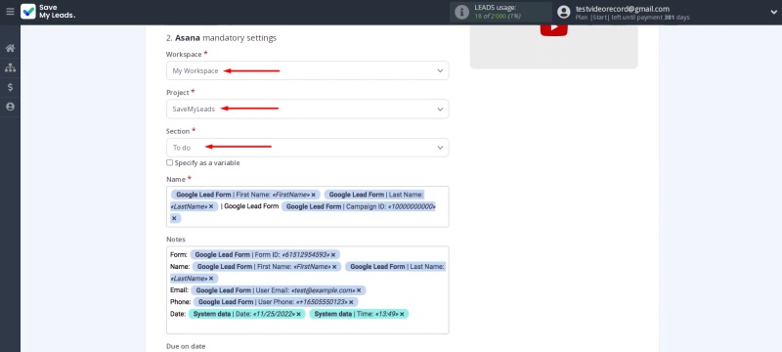Open the Workspace dropdown
This screenshot has height=352, width=782.
[307, 70]
